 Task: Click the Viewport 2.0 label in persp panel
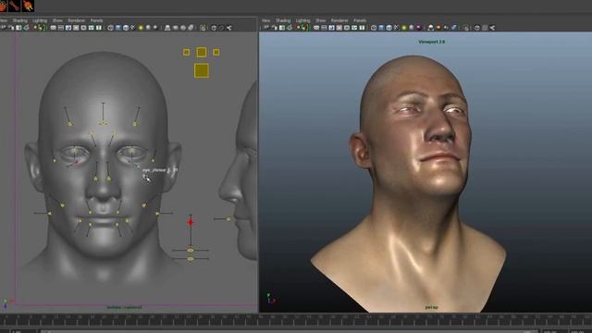point(432,42)
